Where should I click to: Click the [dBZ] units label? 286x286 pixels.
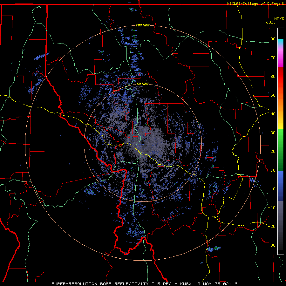pos(270,22)
